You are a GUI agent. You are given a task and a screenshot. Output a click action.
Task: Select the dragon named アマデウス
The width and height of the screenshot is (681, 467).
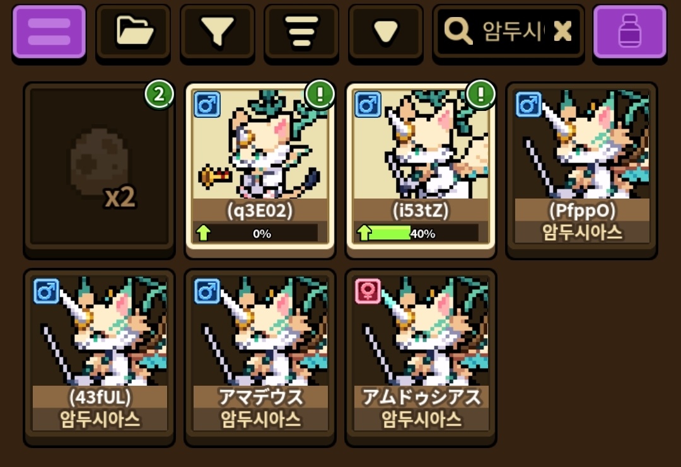click(x=260, y=355)
